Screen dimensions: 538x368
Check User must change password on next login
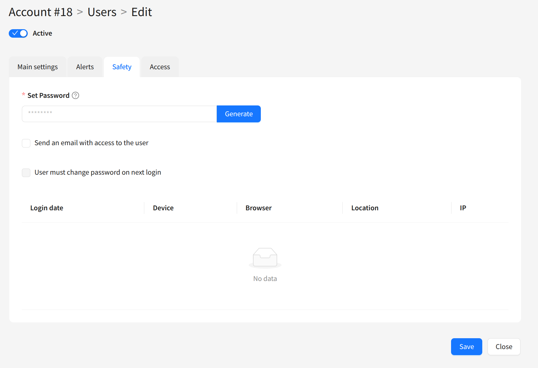pyautogui.click(x=26, y=173)
